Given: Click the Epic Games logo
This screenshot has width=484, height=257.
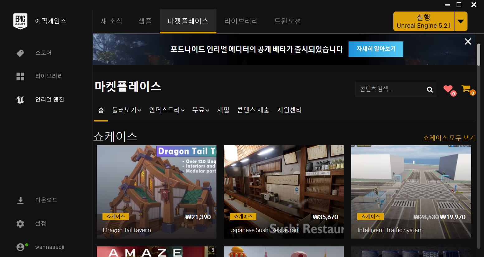Looking at the screenshot, I should (20, 21).
